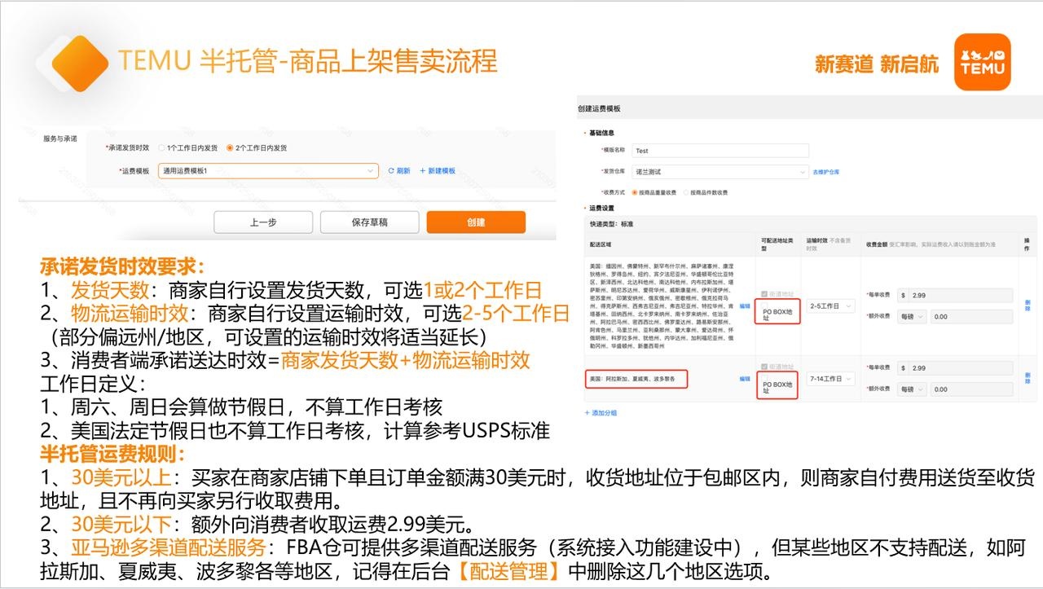The height and width of the screenshot is (589, 1043).
Task: Click 编辑 for 阿拉斯加、夏威夷 row
Action: click(745, 379)
